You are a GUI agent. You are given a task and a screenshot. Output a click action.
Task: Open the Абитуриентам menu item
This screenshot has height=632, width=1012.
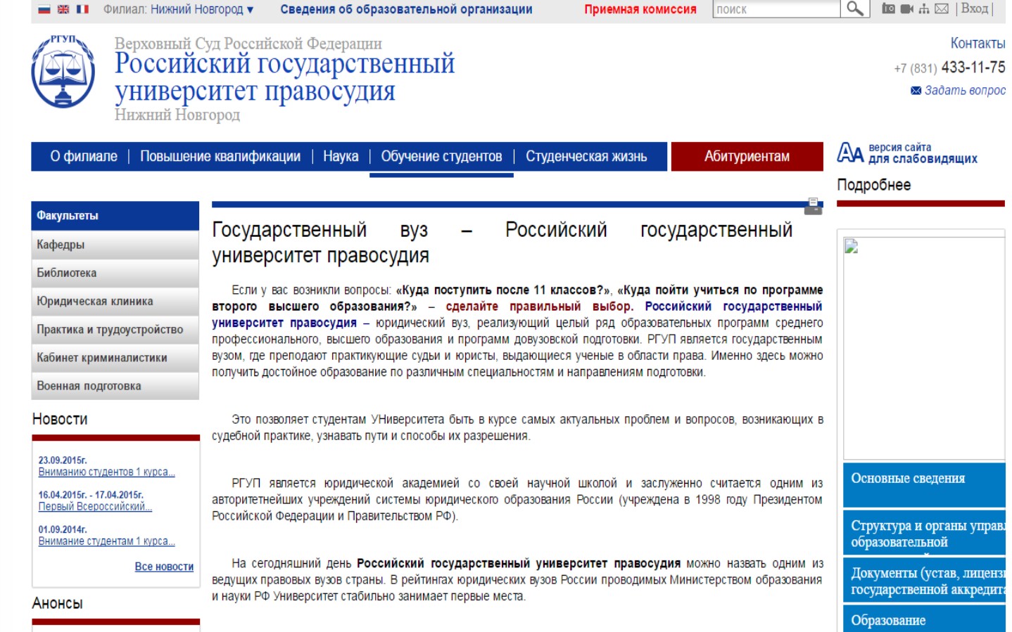coord(747,156)
